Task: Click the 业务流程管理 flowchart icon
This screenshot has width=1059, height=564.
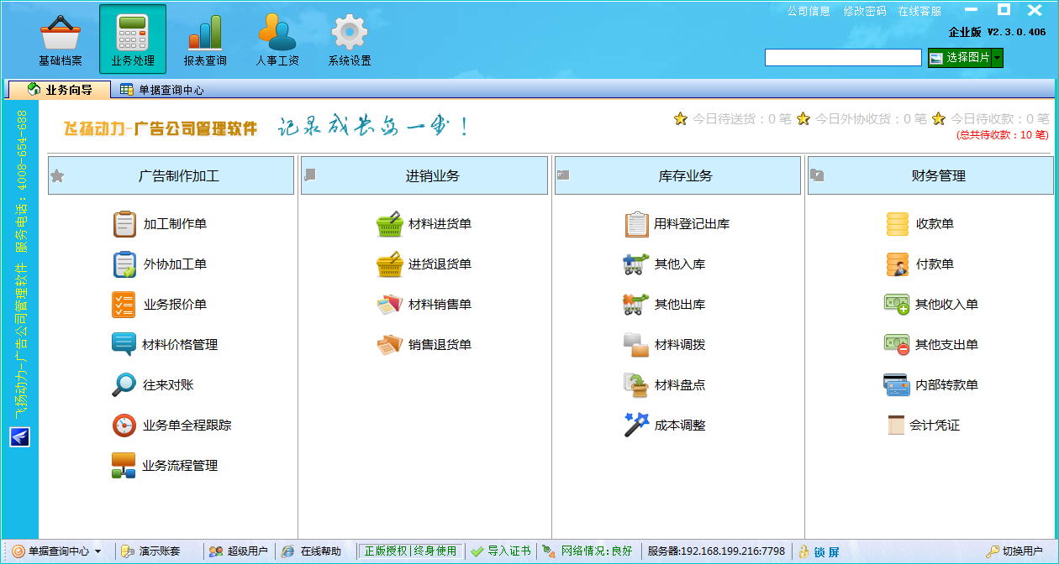Action: click(124, 466)
